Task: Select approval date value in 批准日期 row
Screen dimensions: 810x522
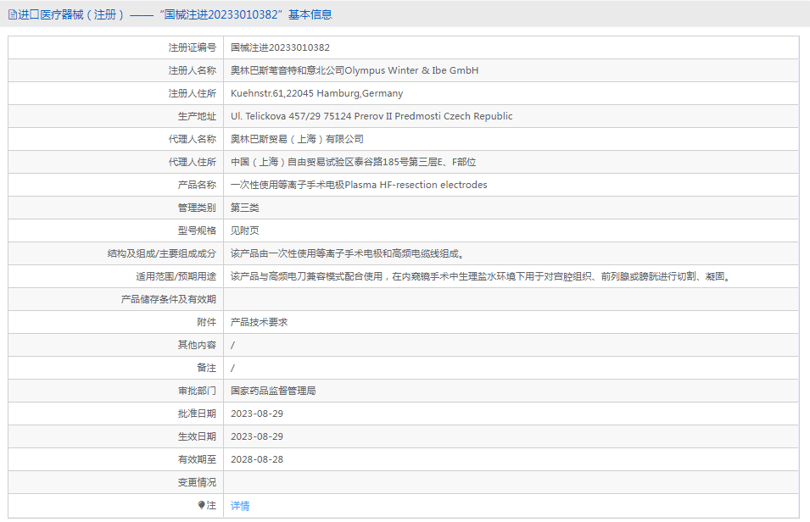Action: (257, 414)
